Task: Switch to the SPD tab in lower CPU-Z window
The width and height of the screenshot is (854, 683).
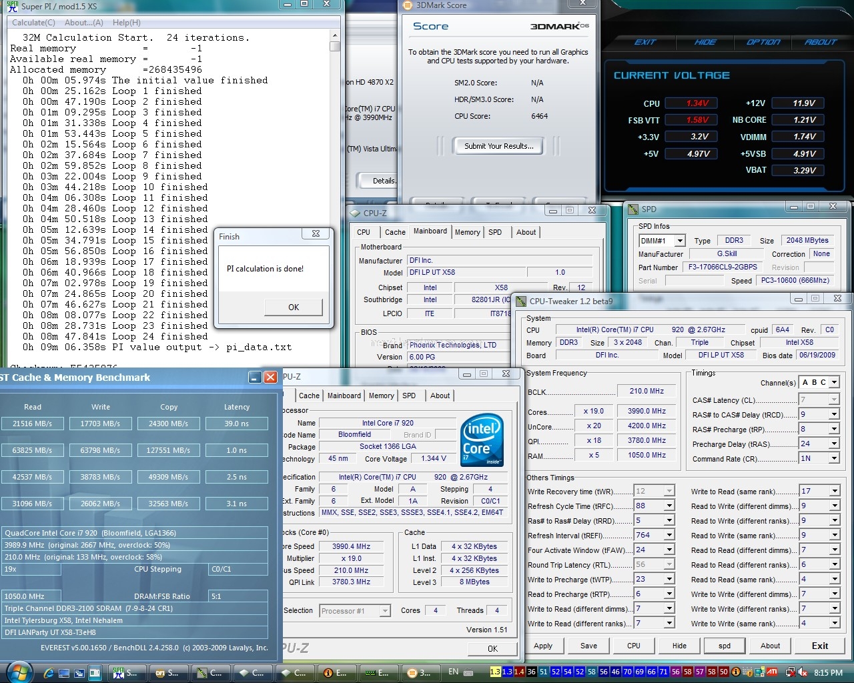Action: coord(409,396)
